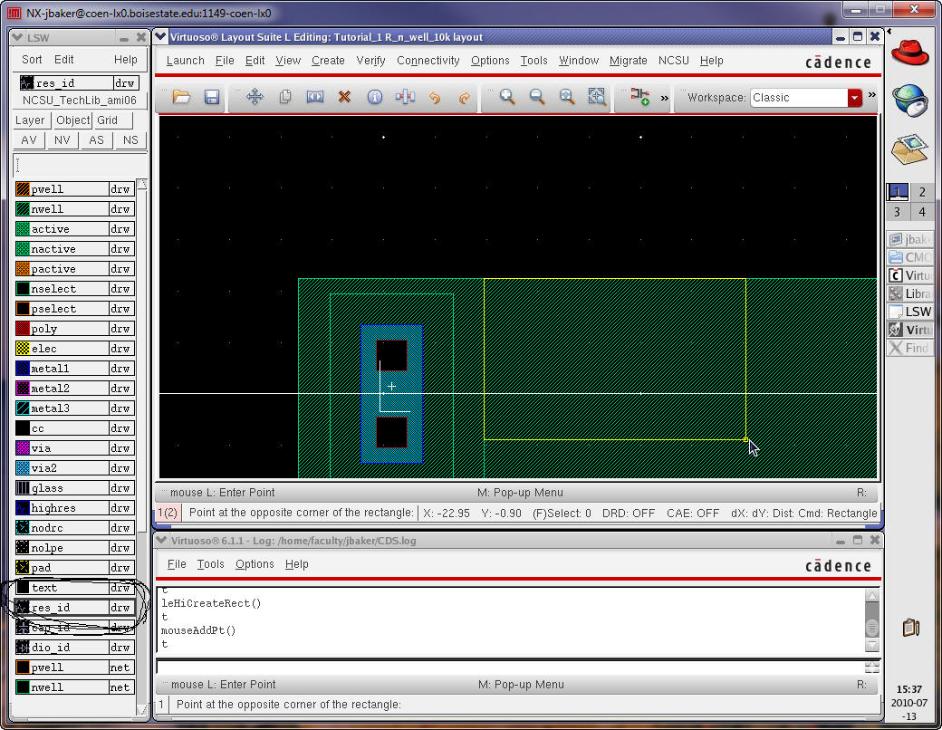Click the CIW command input field
Screen dimensions: 942x730
point(507,667)
